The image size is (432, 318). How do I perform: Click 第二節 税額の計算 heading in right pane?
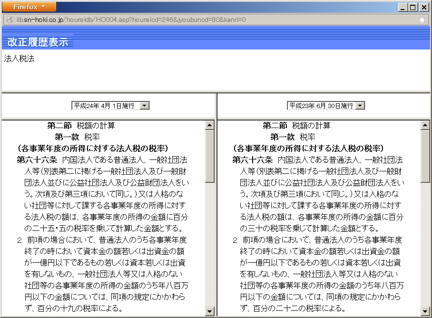296,126
